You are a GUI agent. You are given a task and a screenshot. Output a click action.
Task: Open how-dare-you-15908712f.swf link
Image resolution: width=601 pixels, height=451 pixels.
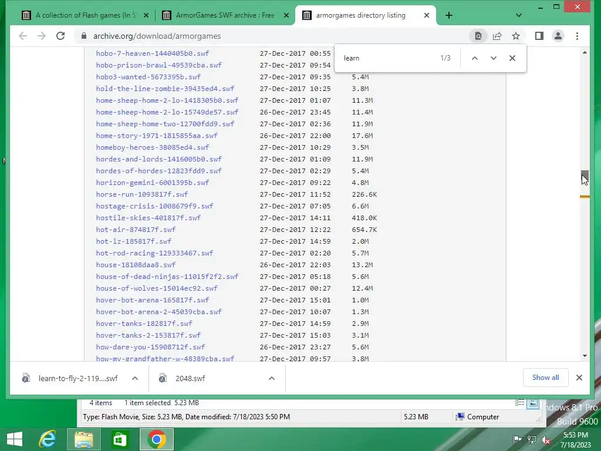point(150,347)
